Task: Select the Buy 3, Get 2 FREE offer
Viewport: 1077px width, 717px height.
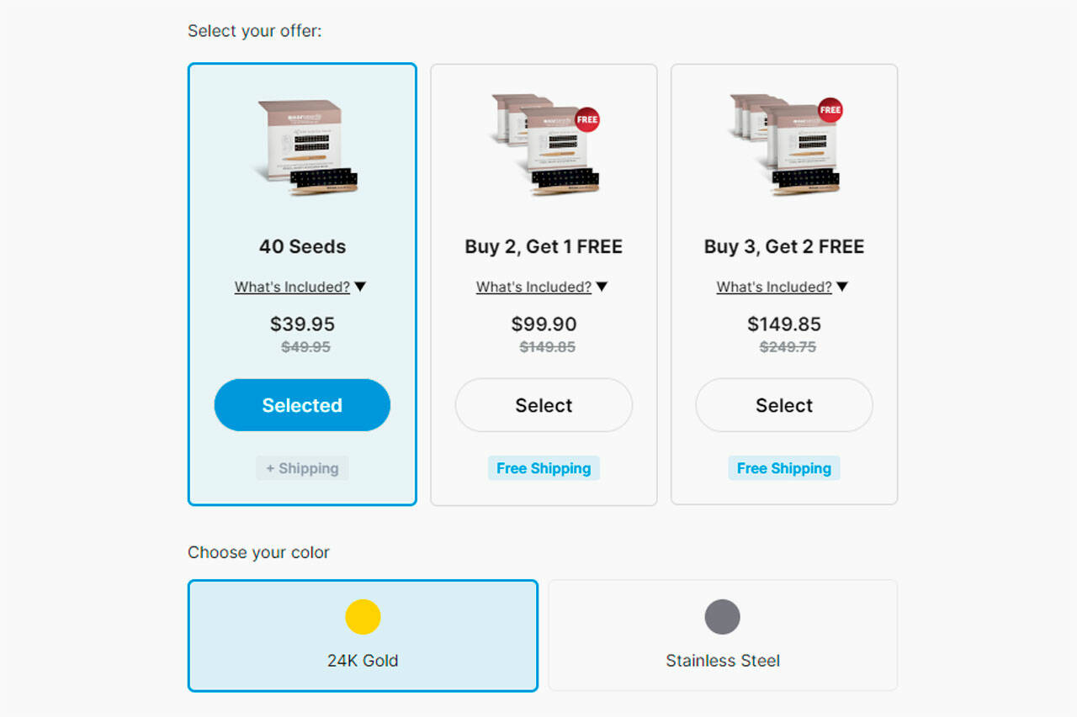Action: pyautogui.click(x=784, y=405)
